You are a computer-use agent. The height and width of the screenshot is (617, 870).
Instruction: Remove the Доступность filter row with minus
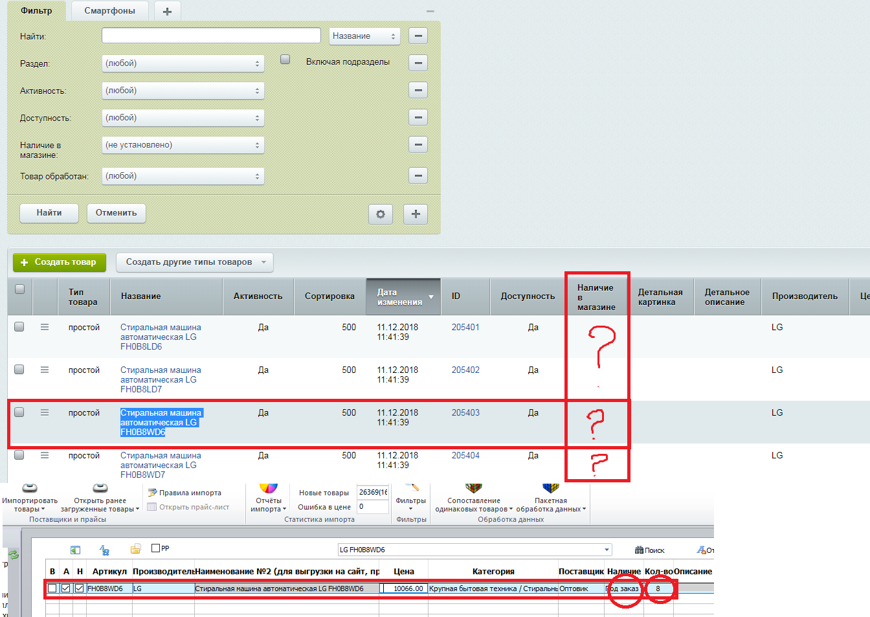[x=418, y=117]
